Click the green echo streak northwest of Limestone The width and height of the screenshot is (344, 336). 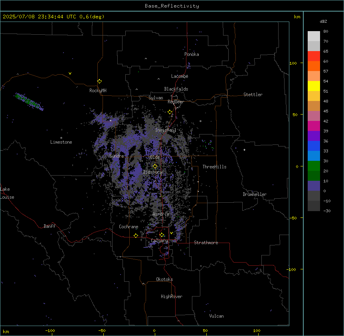[29, 102]
